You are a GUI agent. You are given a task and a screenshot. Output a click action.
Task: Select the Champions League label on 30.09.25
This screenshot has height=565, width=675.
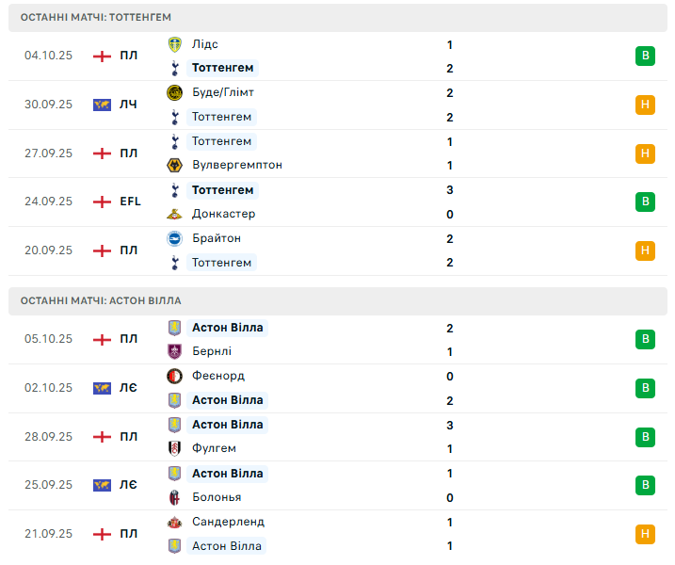[128, 105]
